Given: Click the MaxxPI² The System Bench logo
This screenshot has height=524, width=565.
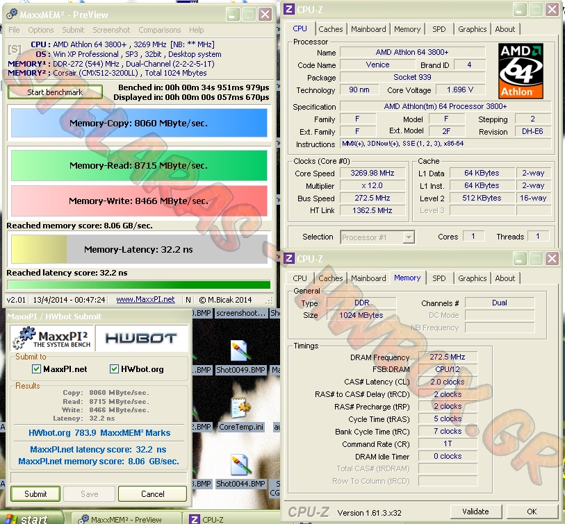Looking at the screenshot, I should [52, 338].
